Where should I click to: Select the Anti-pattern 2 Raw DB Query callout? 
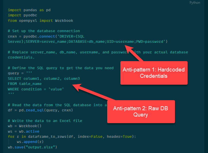[x=141, y=111]
